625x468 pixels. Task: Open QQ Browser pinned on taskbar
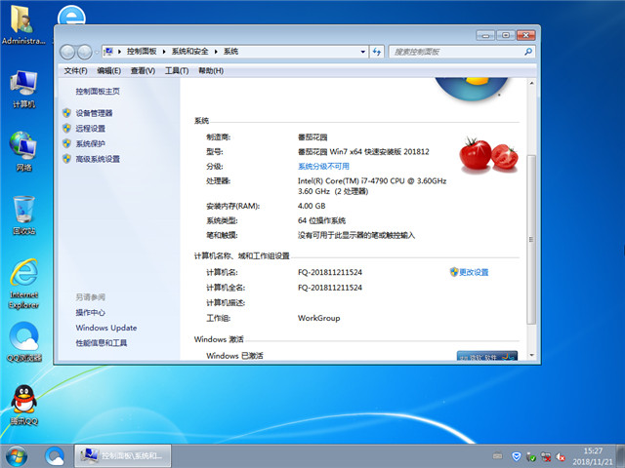tap(55, 456)
